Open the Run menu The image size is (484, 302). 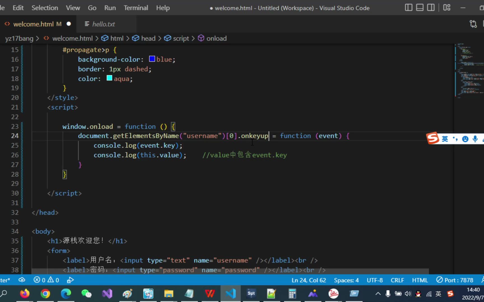pos(110,8)
